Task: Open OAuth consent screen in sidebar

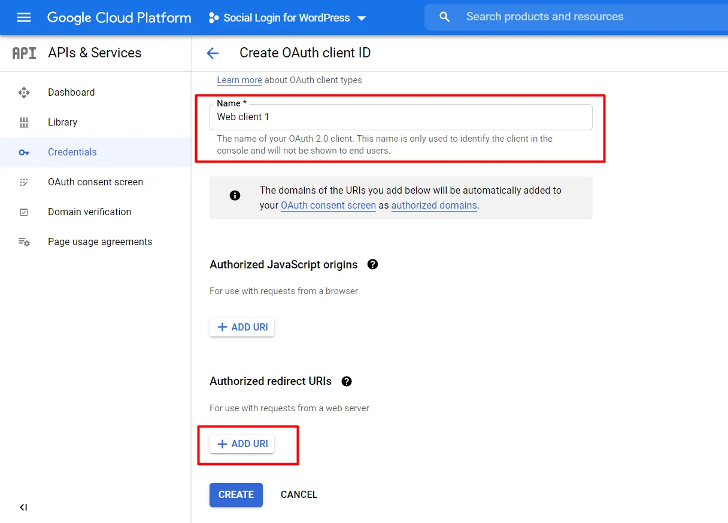Action: coord(96,182)
